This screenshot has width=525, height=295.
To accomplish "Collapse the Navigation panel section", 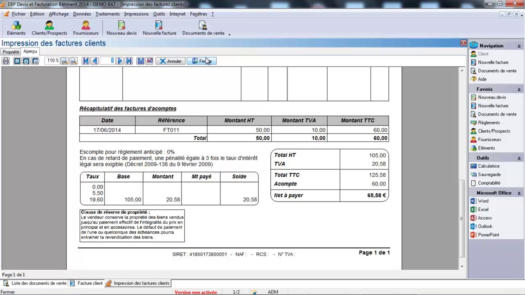I will coord(519,46).
